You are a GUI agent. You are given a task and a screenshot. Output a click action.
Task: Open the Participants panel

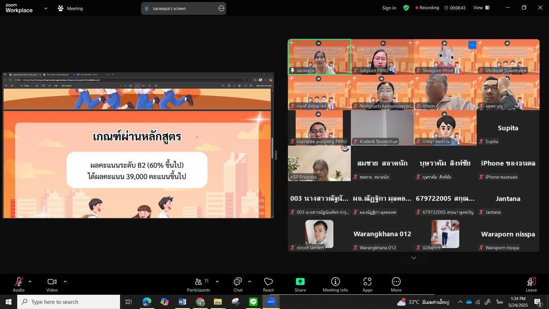tap(198, 284)
